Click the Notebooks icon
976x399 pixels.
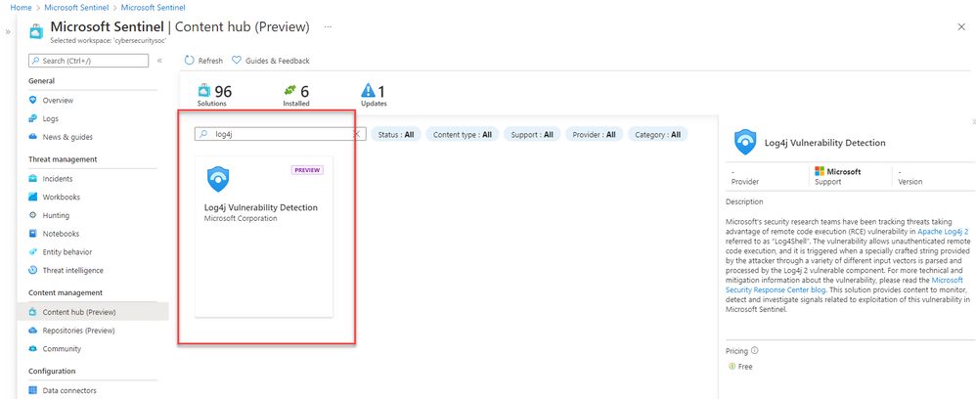point(33,234)
